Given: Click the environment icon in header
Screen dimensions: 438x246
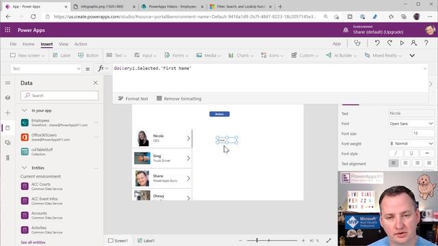Looking at the screenshot, I should pos(346,30).
